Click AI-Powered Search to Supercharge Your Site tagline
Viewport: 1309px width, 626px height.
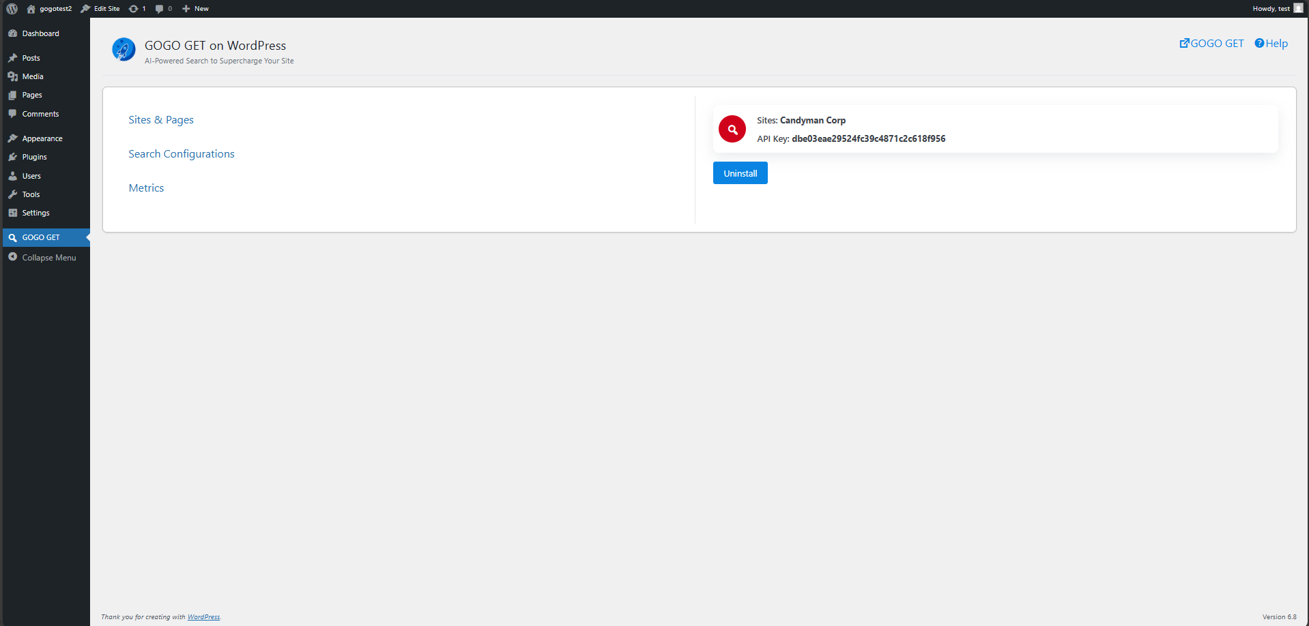(219, 61)
